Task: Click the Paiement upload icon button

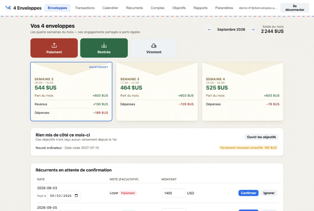Action: coord(54,48)
